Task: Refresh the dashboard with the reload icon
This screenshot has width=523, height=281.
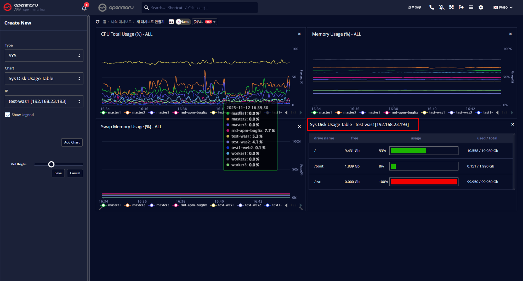Action: tap(98, 22)
